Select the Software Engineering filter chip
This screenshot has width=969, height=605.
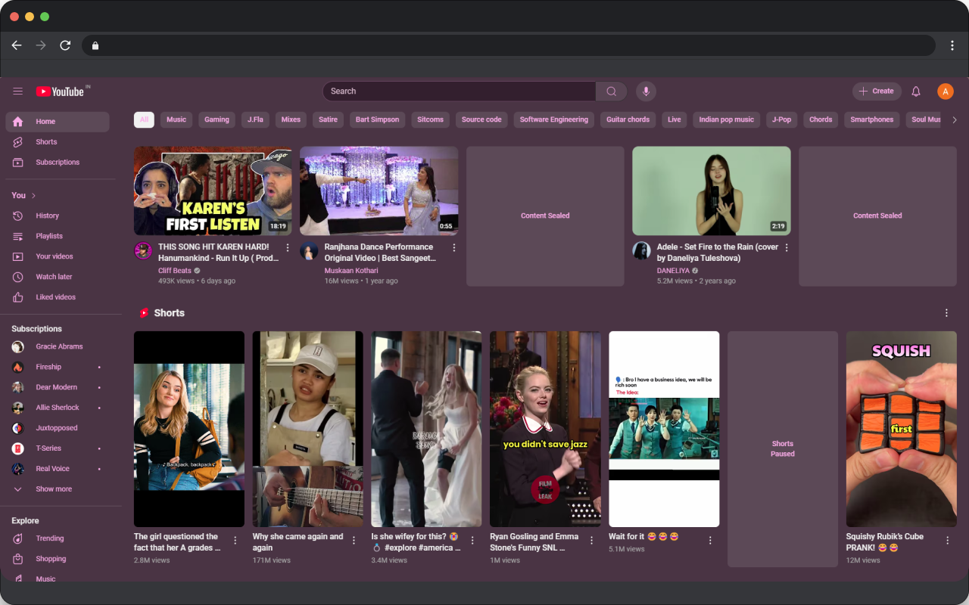coord(553,119)
